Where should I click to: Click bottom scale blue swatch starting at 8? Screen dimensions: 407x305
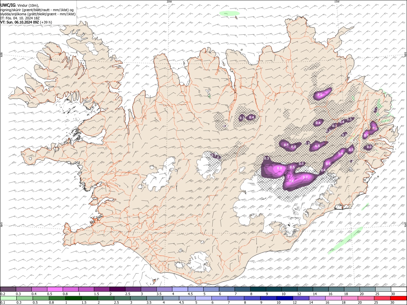252,298
